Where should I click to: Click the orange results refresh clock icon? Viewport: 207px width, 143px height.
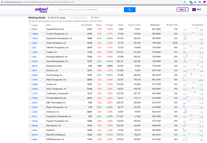[x=30, y=21]
